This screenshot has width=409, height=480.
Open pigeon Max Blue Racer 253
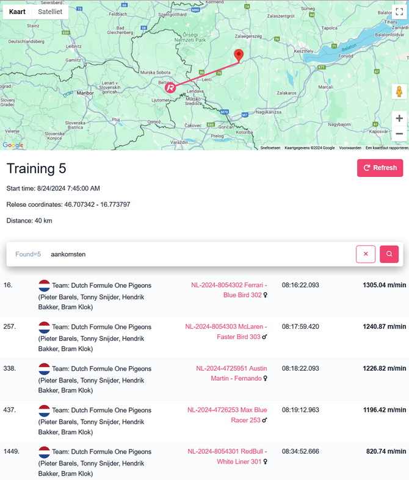click(227, 415)
